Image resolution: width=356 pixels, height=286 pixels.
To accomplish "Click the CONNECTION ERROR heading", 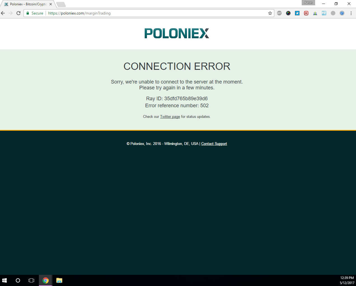I will (x=177, y=66).
